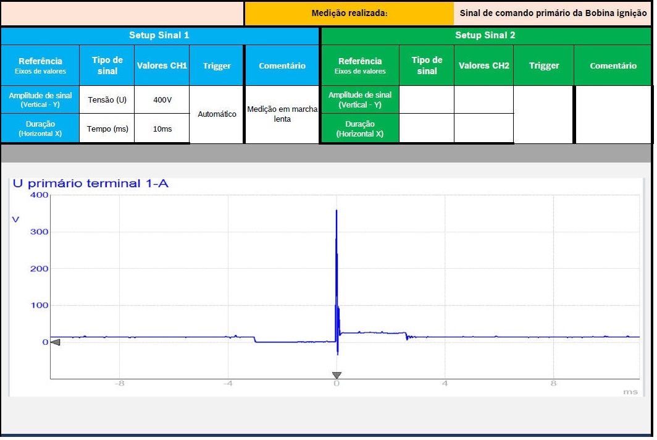The height and width of the screenshot is (440, 657).
Task: Click the zero-volt level marker on the left axis
Action: pos(55,342)
